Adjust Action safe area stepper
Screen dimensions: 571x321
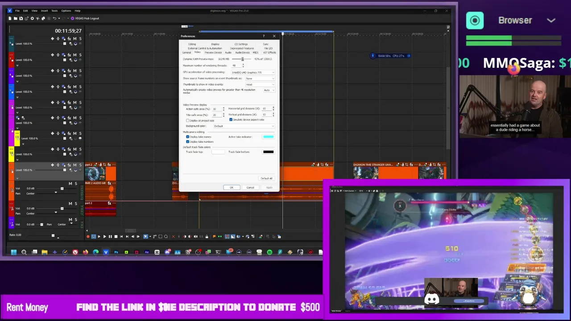[x=223, y=109]
